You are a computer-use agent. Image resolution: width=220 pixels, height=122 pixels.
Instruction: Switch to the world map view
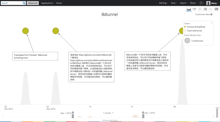(194, 9)
